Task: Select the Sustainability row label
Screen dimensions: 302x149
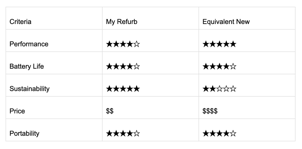Action: point(29,89)
